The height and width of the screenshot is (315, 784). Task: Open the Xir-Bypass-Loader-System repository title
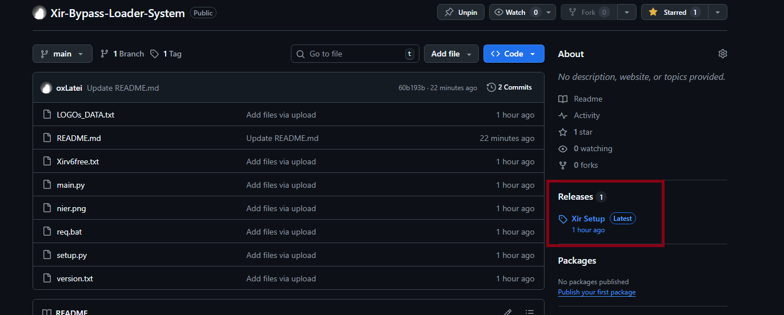click(x=118, y=13)
